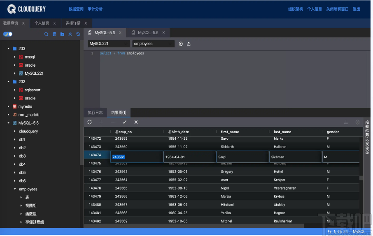Add a row with the plus icon
This screenshot has height=236, width=373.
[101, 122]
